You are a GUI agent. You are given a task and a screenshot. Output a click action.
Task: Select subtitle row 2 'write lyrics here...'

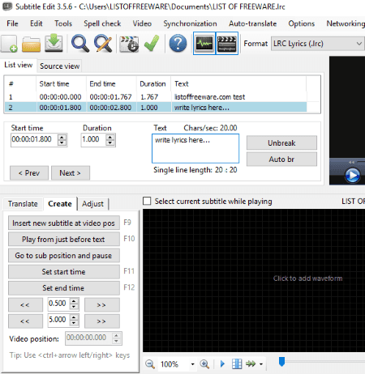(156, 108)
